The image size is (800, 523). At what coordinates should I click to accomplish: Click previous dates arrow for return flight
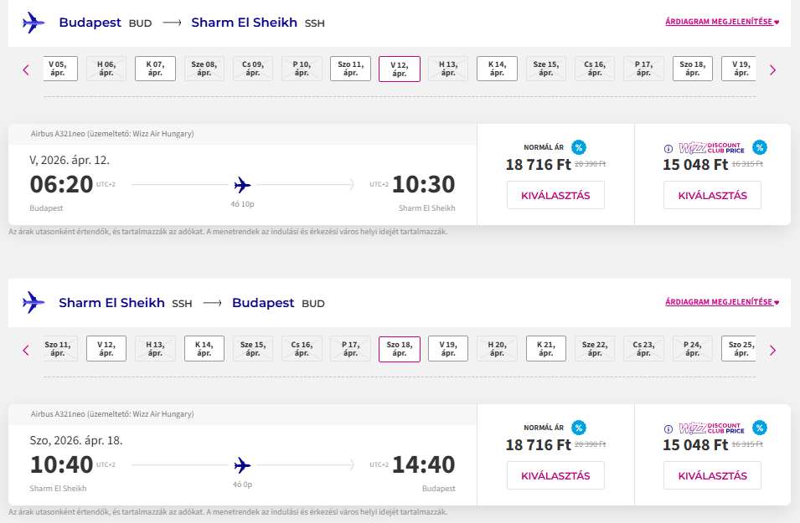click(x=26, y=350)
